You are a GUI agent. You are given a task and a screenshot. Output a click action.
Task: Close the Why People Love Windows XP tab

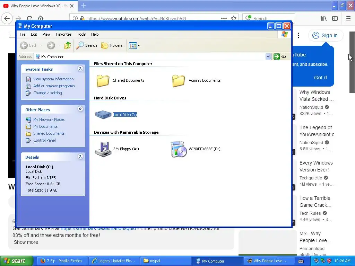(x=72, y=6)
